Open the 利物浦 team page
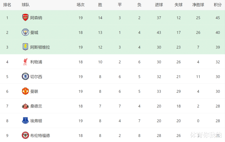The height and width of the screenshot is (142, 225). click(36, 62)
